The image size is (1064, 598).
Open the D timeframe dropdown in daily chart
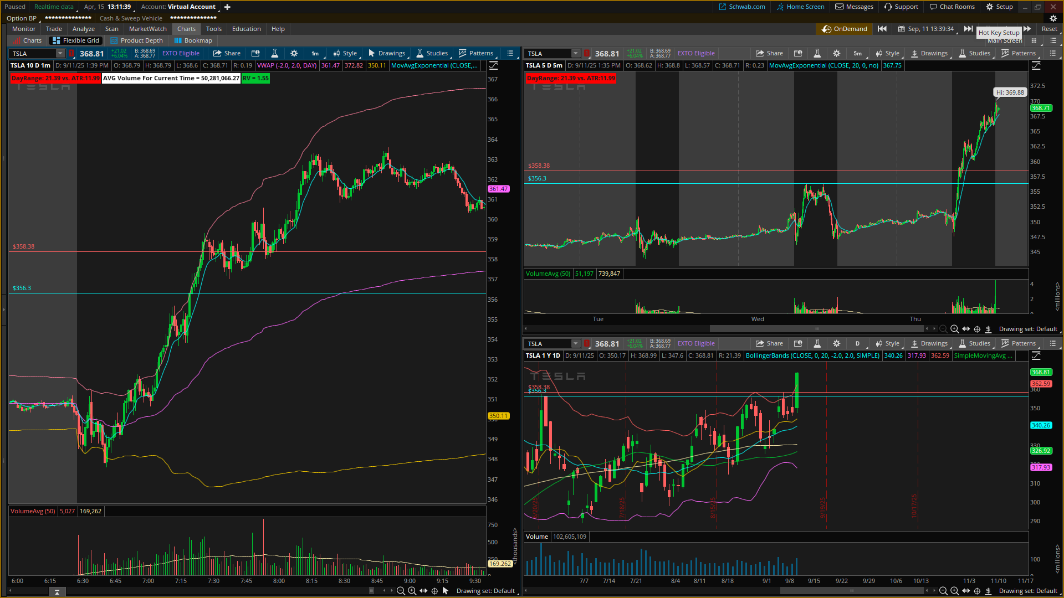point(858,344)
